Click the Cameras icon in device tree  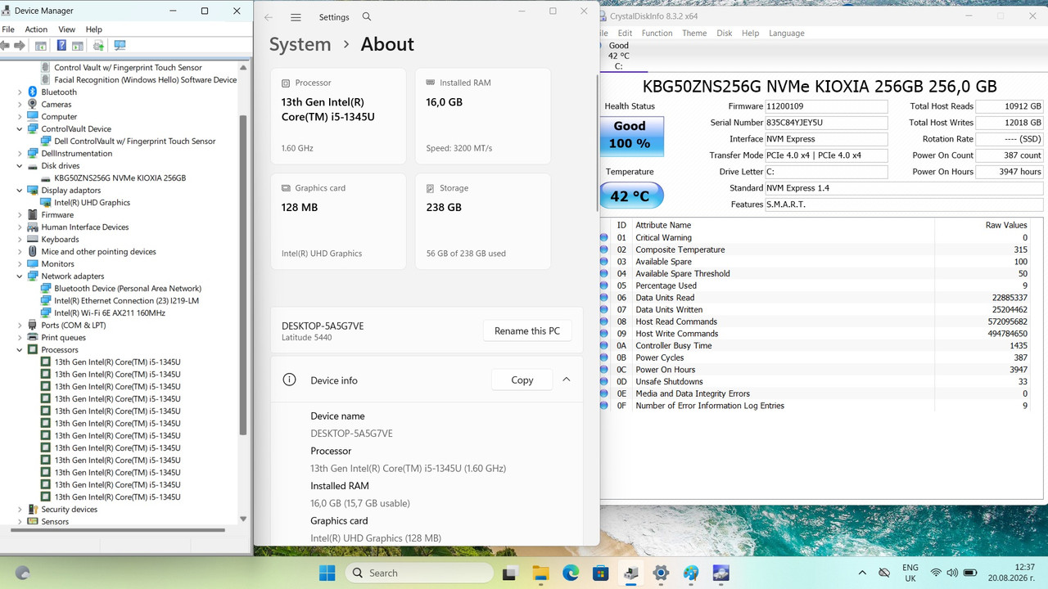[33, 104]
